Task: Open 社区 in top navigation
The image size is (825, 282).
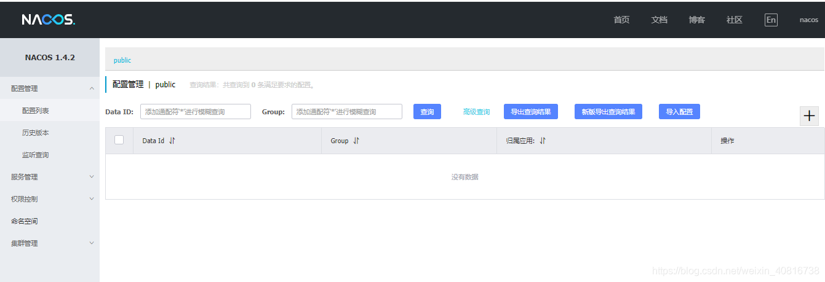Action: pyautogui.click(x=734, y=20)
